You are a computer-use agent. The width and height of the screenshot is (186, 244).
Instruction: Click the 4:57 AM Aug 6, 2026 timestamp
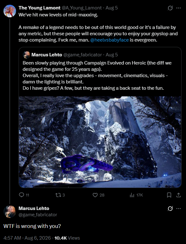[x=27, y=238]
